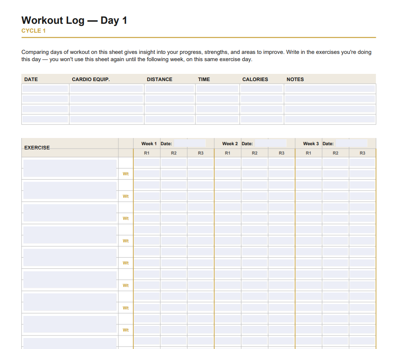Focus TIME field in first cardio row
This screenshot has width=401, height=349.
coord(218,89)
